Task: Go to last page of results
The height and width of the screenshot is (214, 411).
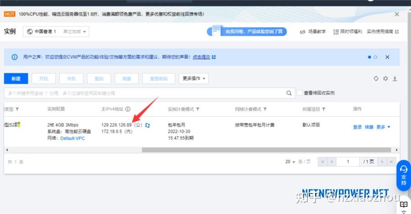Action: coord(391,162)
